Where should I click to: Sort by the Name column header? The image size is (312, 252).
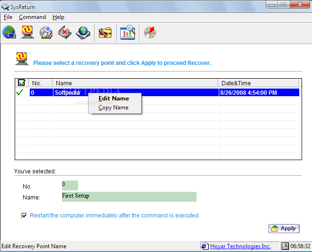click(135, 83)
